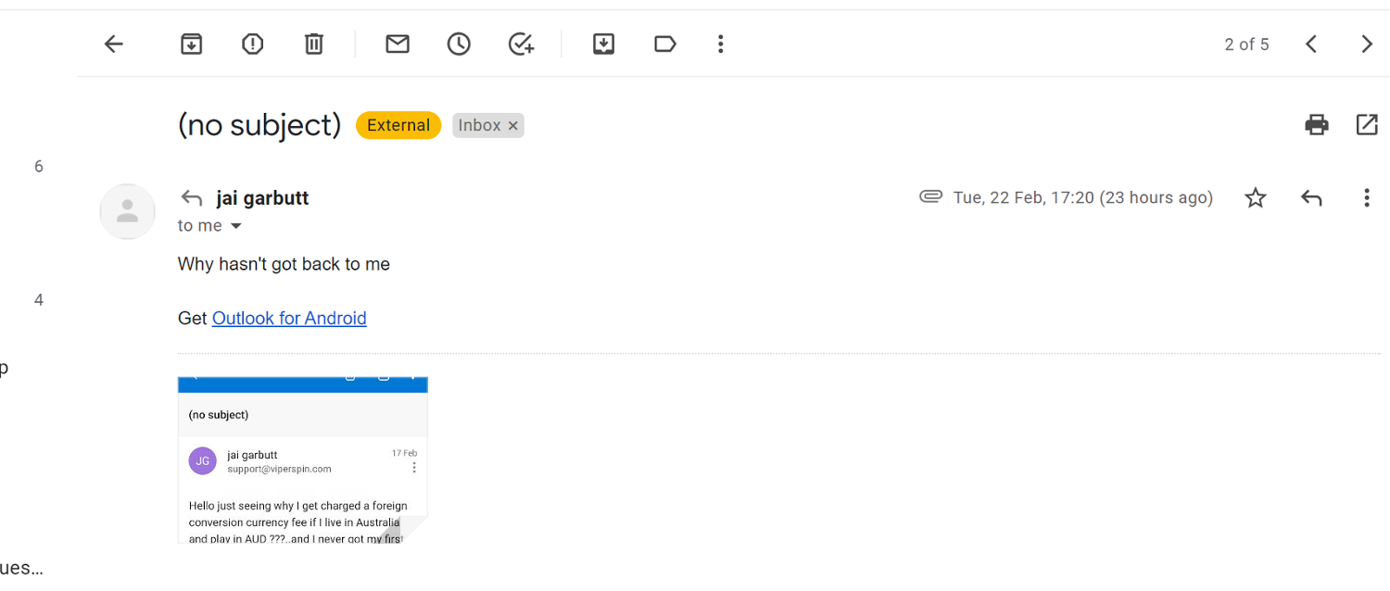Screen dimensions: 1390x591
Task: Open toolbar More options menu
Action: (x=720, y=44)
